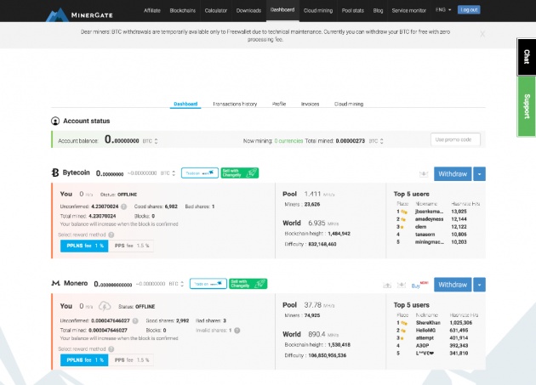536x385 pixels.
Task: Click the Monero Difficulty value 106,850,956,536
Action: coord(328,355)
